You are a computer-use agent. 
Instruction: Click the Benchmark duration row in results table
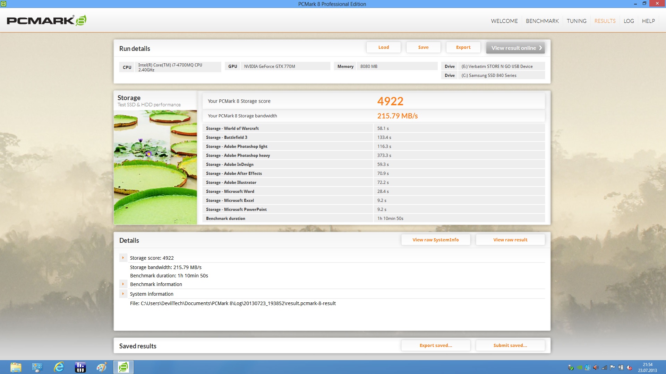click(x=374, y=219)
